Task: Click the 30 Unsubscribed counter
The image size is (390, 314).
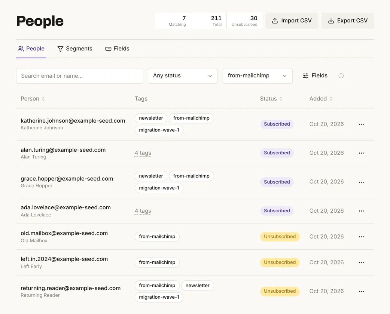Action: coord(244,21)
